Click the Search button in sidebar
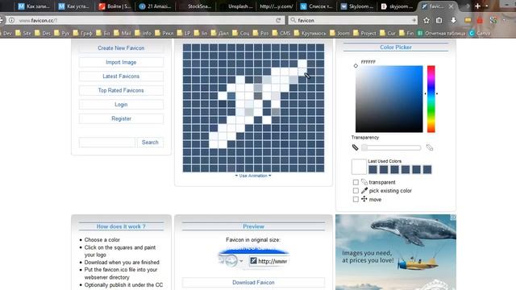 pyautogui.click(x=150, y=143)
